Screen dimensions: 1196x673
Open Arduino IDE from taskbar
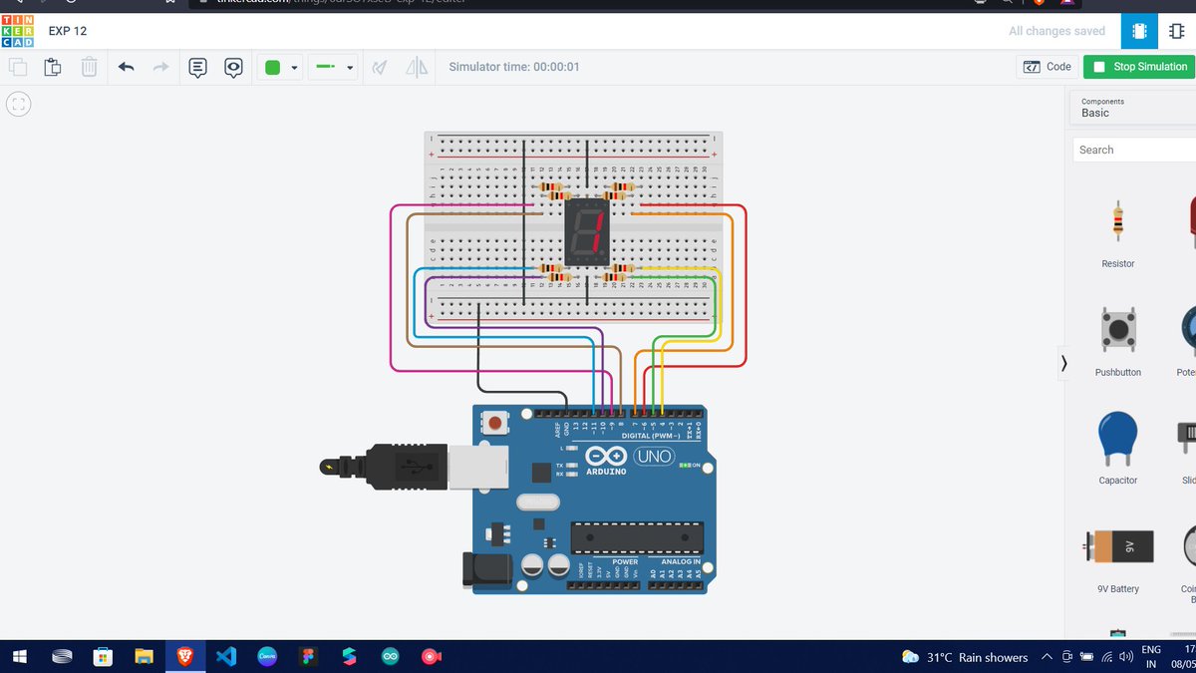coord(390,657)
